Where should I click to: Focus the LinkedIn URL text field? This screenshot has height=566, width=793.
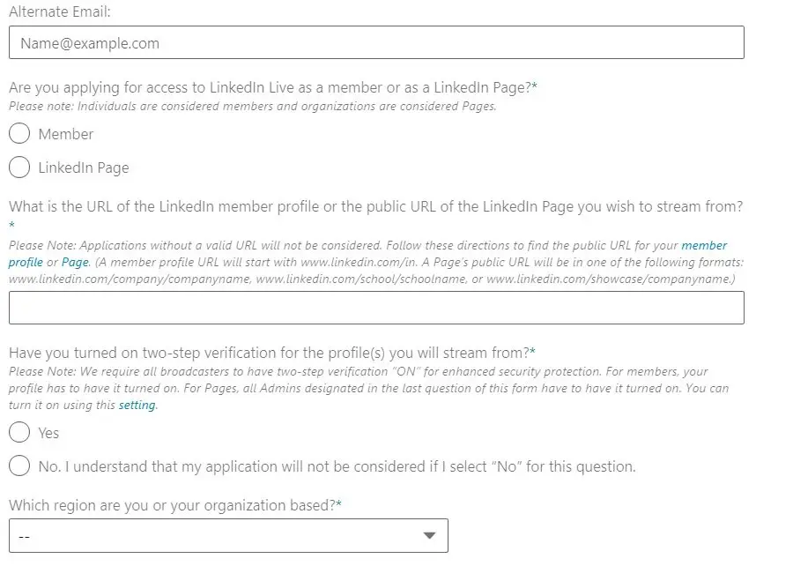click(376, 308)
